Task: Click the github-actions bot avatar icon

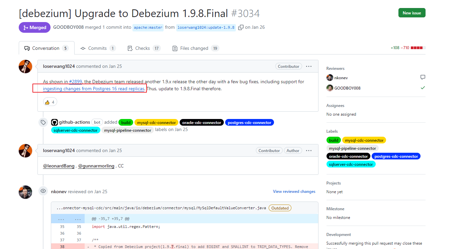Action: coord(55,122)
